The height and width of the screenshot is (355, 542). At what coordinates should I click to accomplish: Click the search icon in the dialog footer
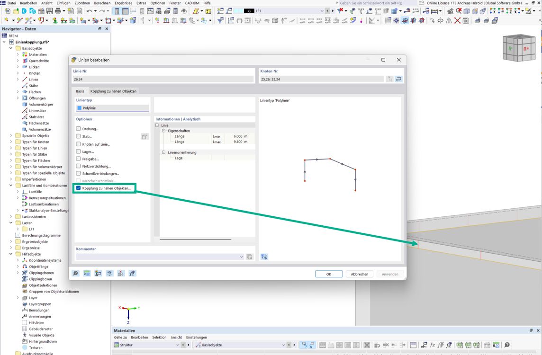(76, 274)
